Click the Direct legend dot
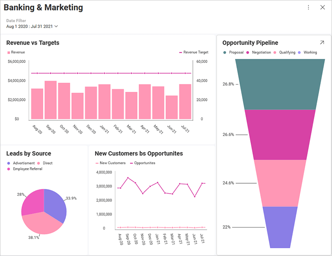 (x=38, y=163)
